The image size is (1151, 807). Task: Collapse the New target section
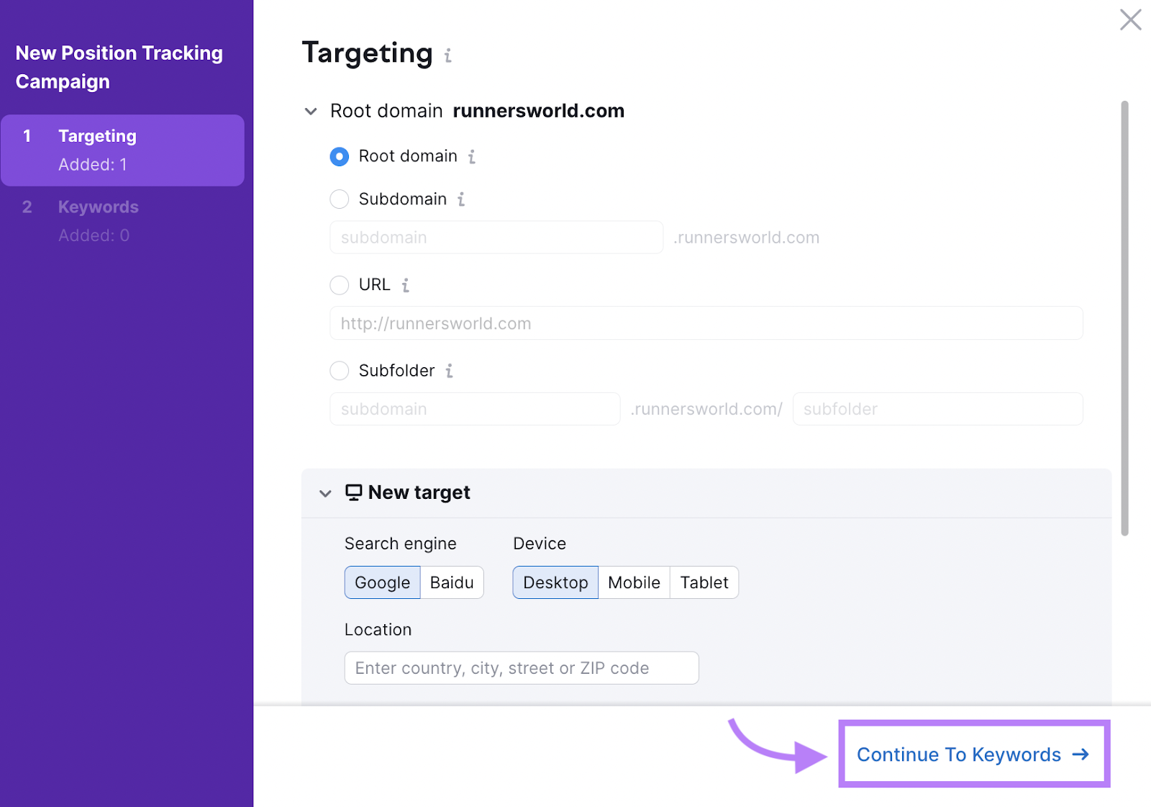324,493
